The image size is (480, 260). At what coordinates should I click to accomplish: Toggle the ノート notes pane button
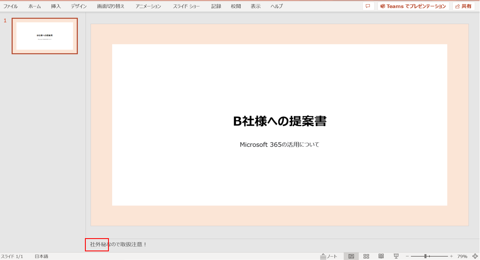pyautogui.click(x=329, y=256)
